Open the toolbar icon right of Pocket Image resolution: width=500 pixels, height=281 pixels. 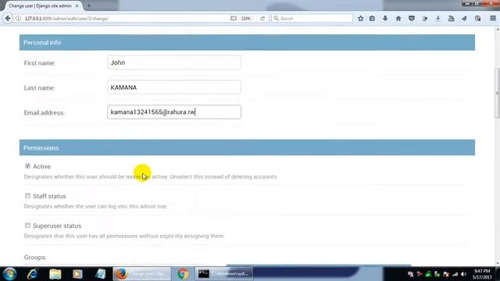click(425, 19)
